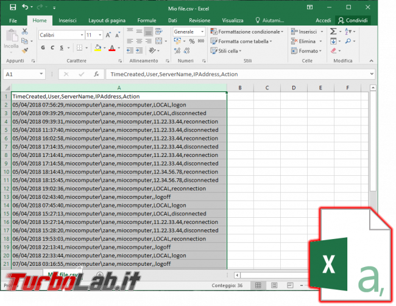The image size is (396, 306).
Task: Apply yellow fill color
Action: 97,47
